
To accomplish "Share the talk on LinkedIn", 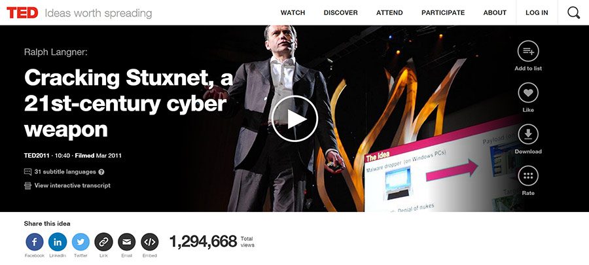I will (58, 242).
